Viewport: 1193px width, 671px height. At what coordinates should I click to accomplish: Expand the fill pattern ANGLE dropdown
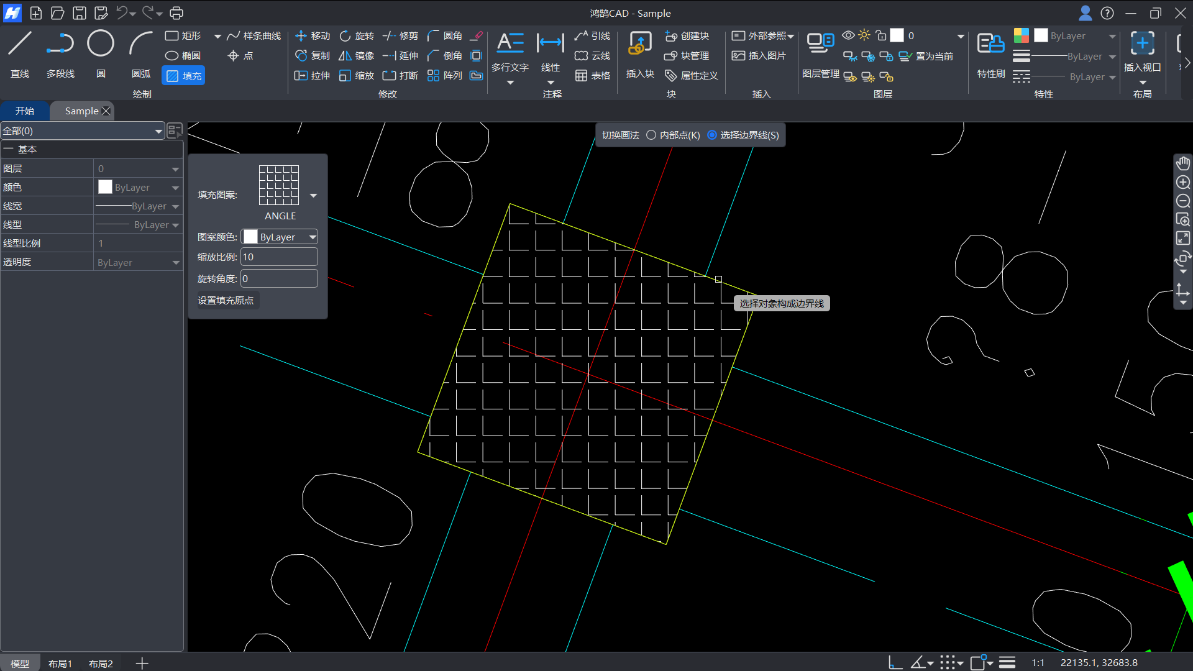click(x=313, y=195)
